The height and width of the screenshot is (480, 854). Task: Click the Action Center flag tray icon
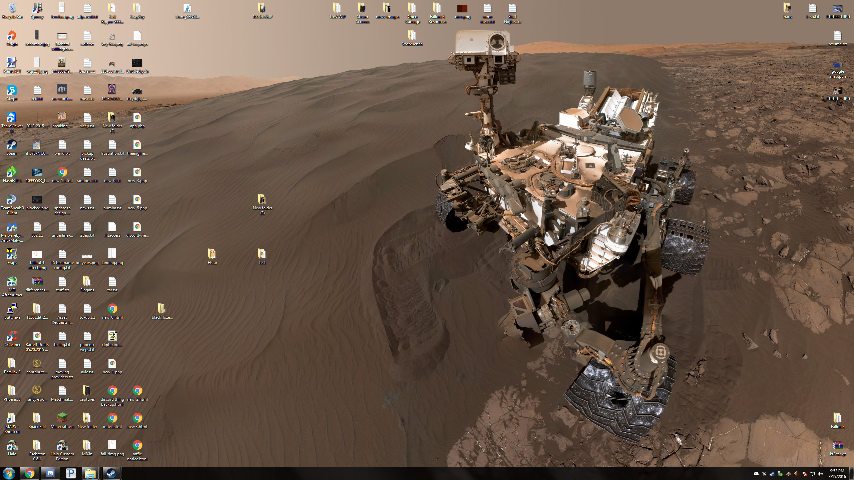pyautogui.click(x=804, y=474)
